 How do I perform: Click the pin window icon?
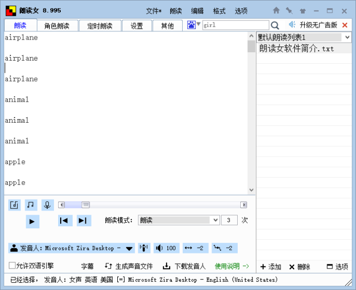click(x=289, y=10)
